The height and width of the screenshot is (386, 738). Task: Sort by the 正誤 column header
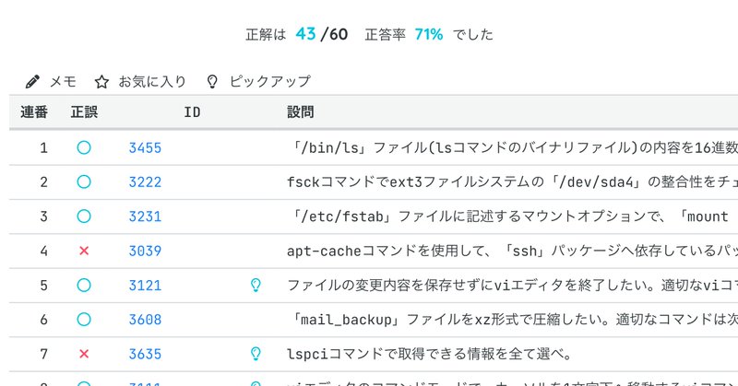tap(84, 113)
